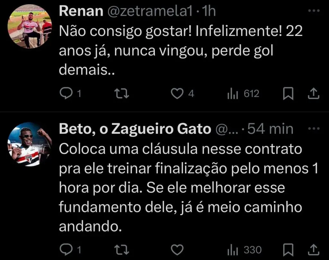Bookmark Beto's tweet
Image resolution: width=329 pixels, height=260 pixels.
(288, 249)
